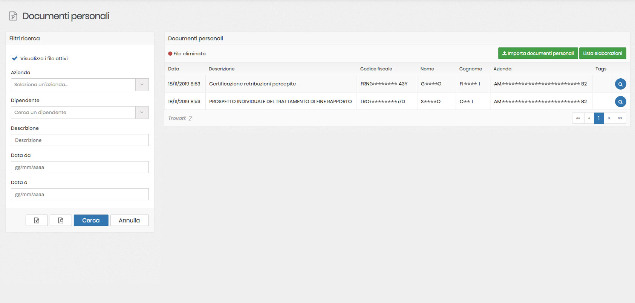Viewport: 635px width, 303px height.
Task: Focus the Descrizione text field
Action: [80, 140]
